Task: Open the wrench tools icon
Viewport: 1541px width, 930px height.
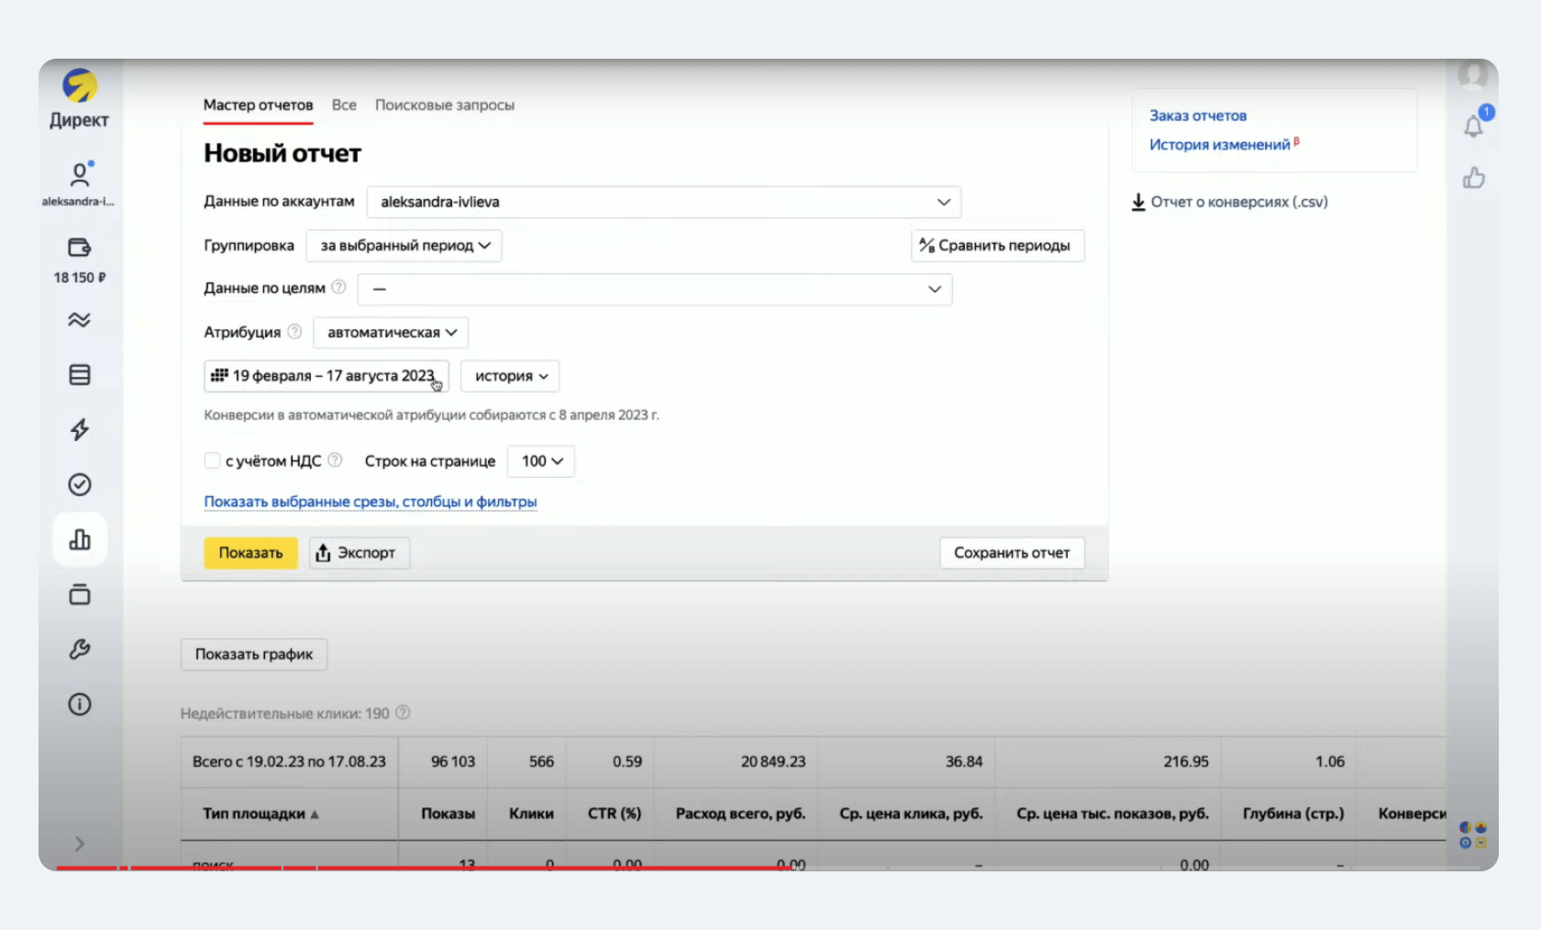Action: click(80, 649)
